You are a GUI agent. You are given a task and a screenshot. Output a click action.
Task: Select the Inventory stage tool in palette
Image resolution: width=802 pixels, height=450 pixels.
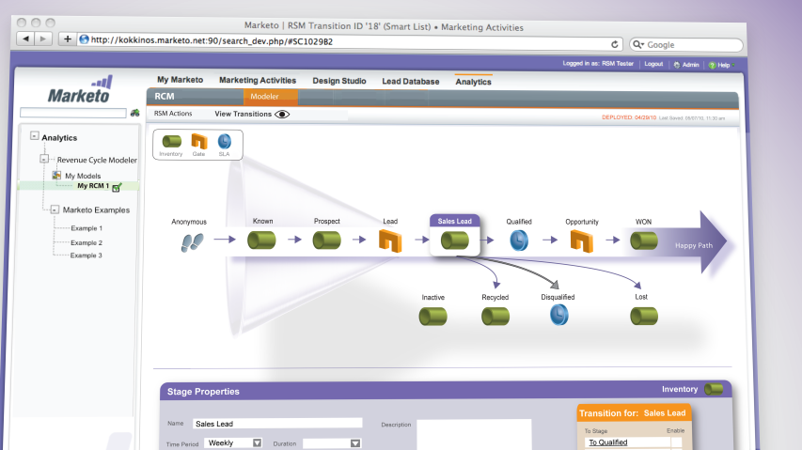click(x=170, y=141)
